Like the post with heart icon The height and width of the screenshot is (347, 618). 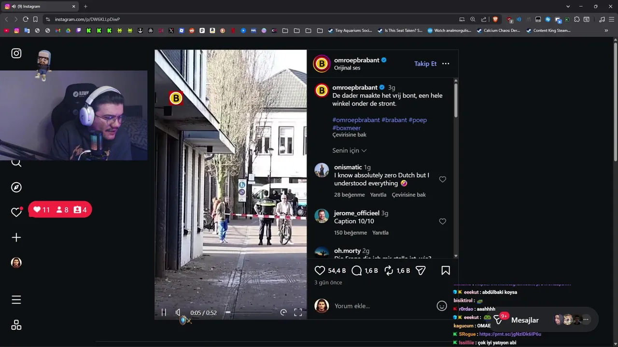point(320,271)
